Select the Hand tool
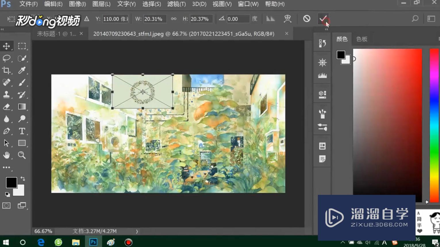Viewport: 440px width, 247px height. 6,155
